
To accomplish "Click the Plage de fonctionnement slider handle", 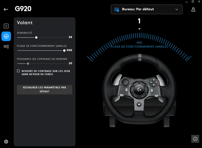I will [x=64, y=50].
